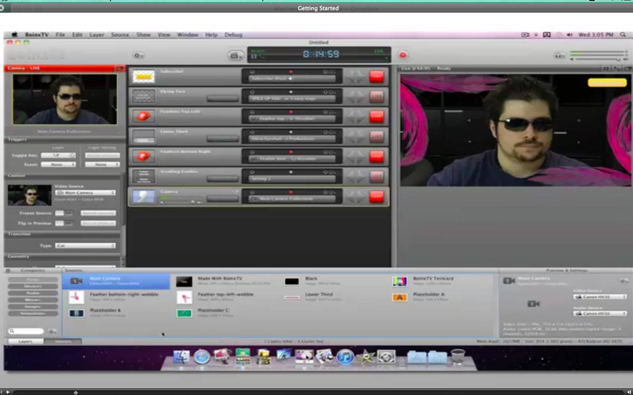Click the red Record button
633x395 pixels.
(403, 55)
